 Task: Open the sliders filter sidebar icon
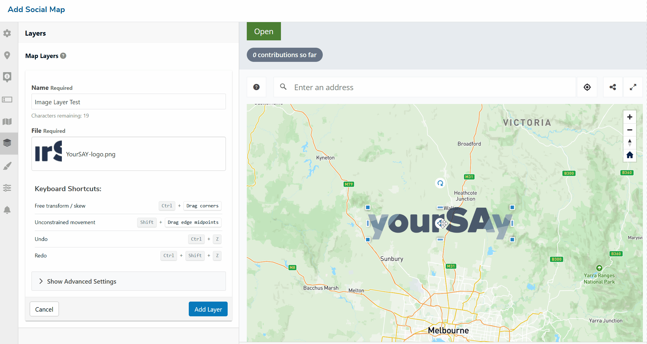pyautogui.click(x=7, y=188)
